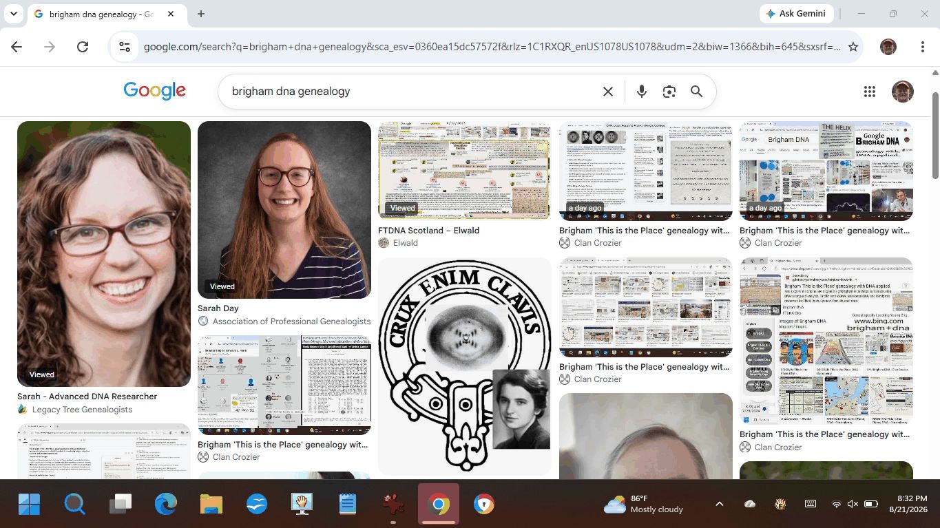The image size is (940, 528).
Task: Open the Google apps grid
Action: click(x=870, y=92)
